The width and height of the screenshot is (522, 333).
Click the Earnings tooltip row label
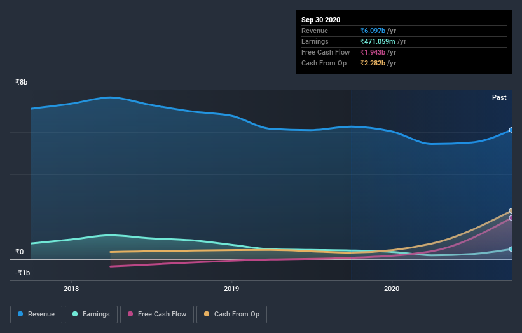(x=315, y=41)
